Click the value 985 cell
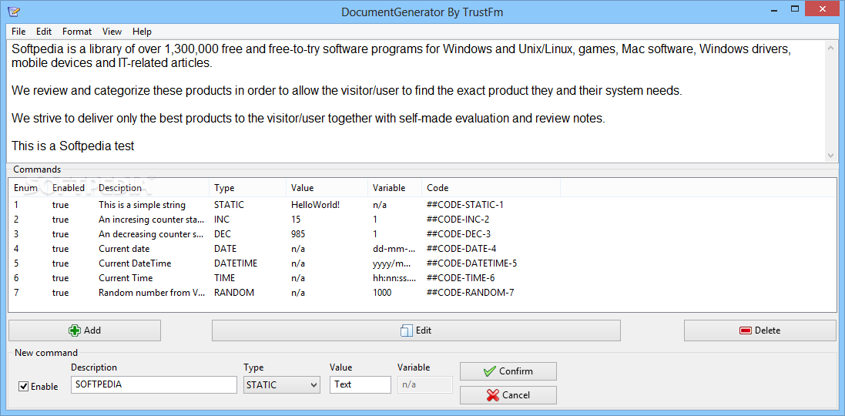845x416 pixels. (298, 234)
